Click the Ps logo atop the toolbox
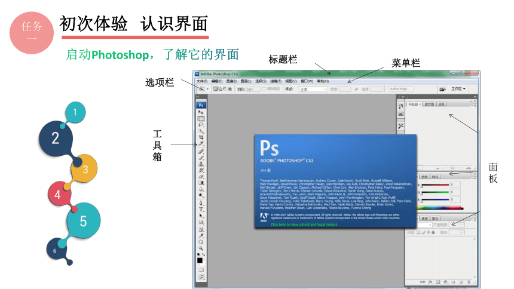The width and height of the screenshot is (514, 289). click(201, 105)
